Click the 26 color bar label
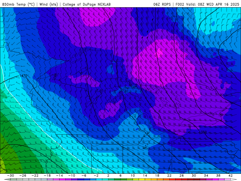The height and width of the screenshot is (181, 241). (182, 176)
